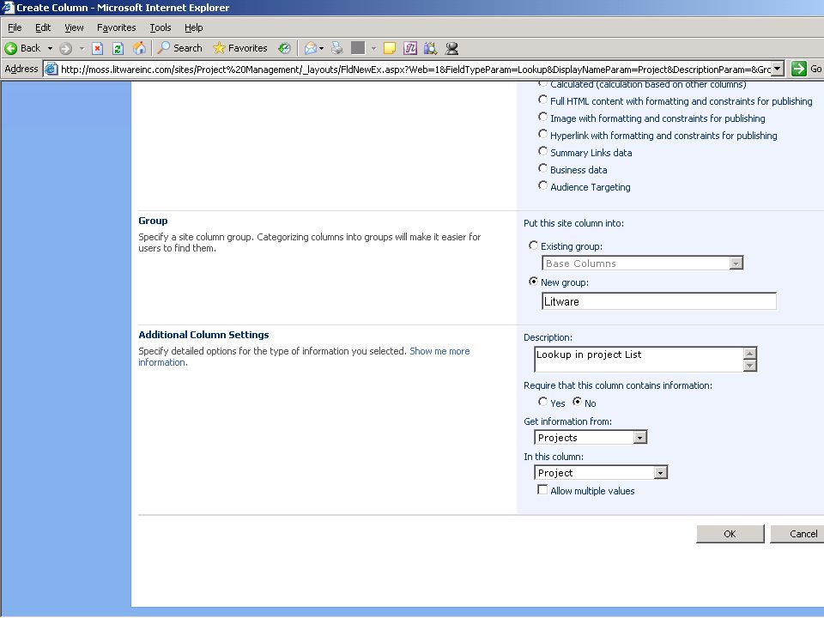Click the Refresh page icon

click(x=118, y=49)
